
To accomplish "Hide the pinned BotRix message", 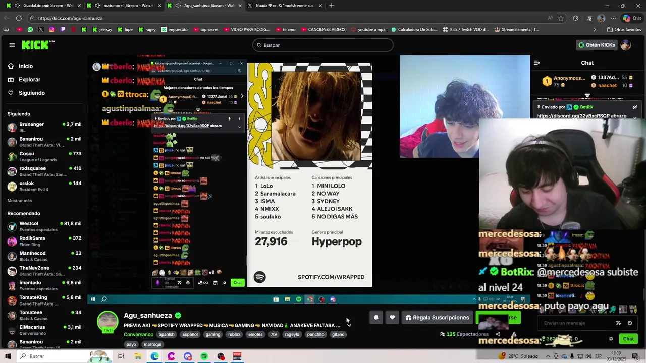I will [x=635, y=107].
